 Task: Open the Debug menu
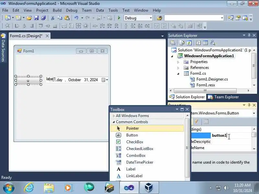pos(72,10)
